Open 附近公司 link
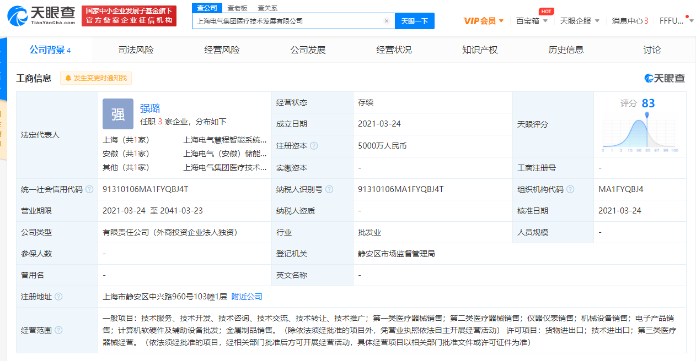The image size is (696, 361). click(x=247, y=297)
